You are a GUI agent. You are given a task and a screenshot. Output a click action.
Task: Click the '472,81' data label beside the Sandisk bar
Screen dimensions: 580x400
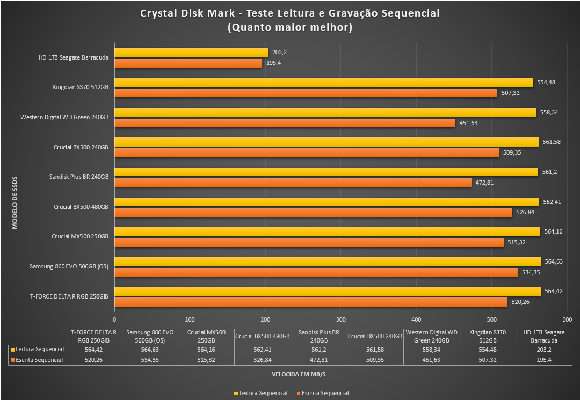tap(484, 182)
